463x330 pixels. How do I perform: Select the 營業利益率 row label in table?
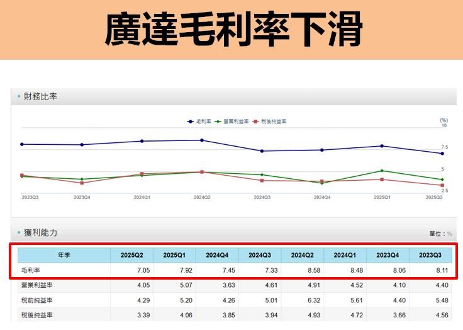tap(37, 285)
